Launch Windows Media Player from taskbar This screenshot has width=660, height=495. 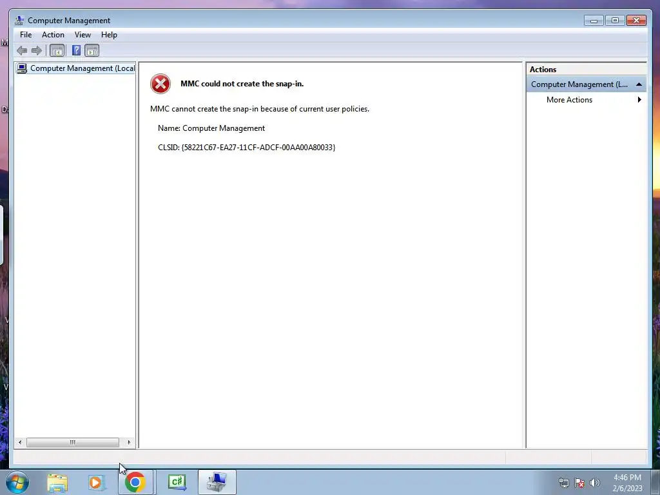pos(96,483)
